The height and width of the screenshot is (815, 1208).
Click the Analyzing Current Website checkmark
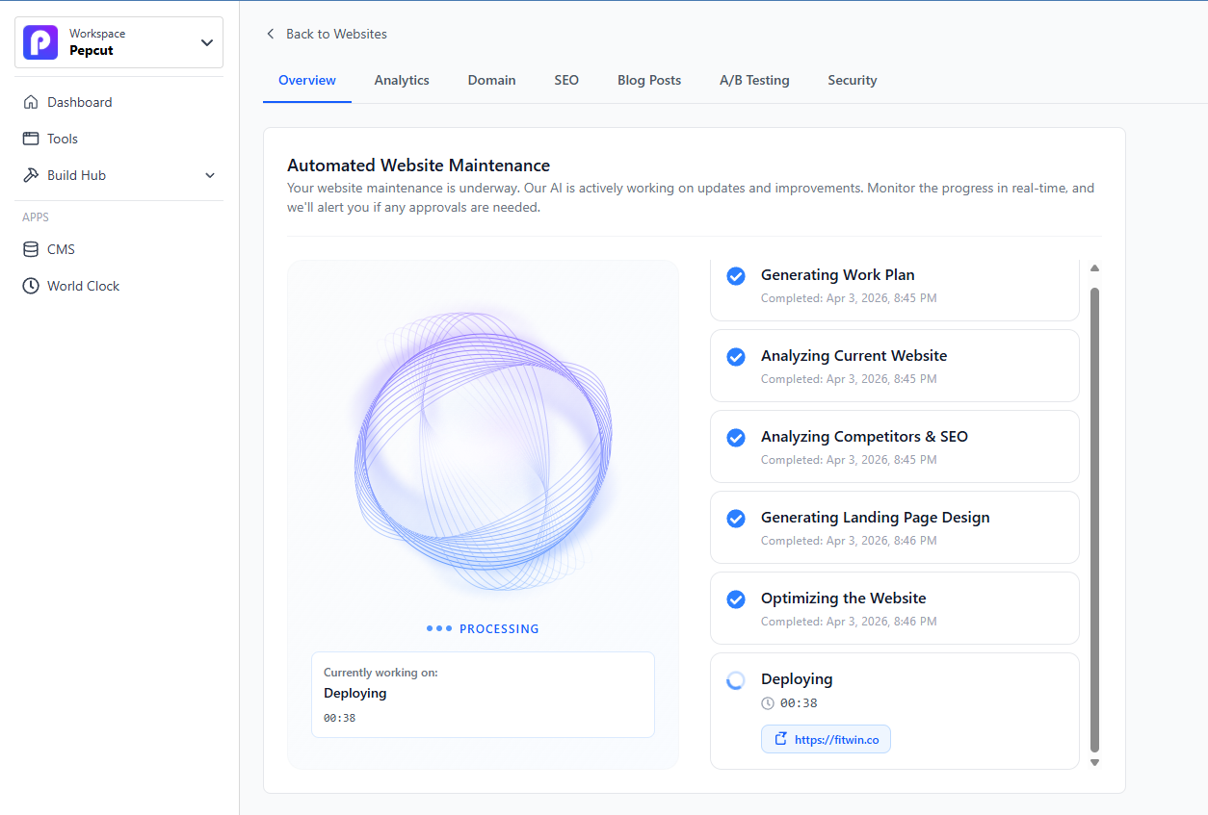click(735, 357)
